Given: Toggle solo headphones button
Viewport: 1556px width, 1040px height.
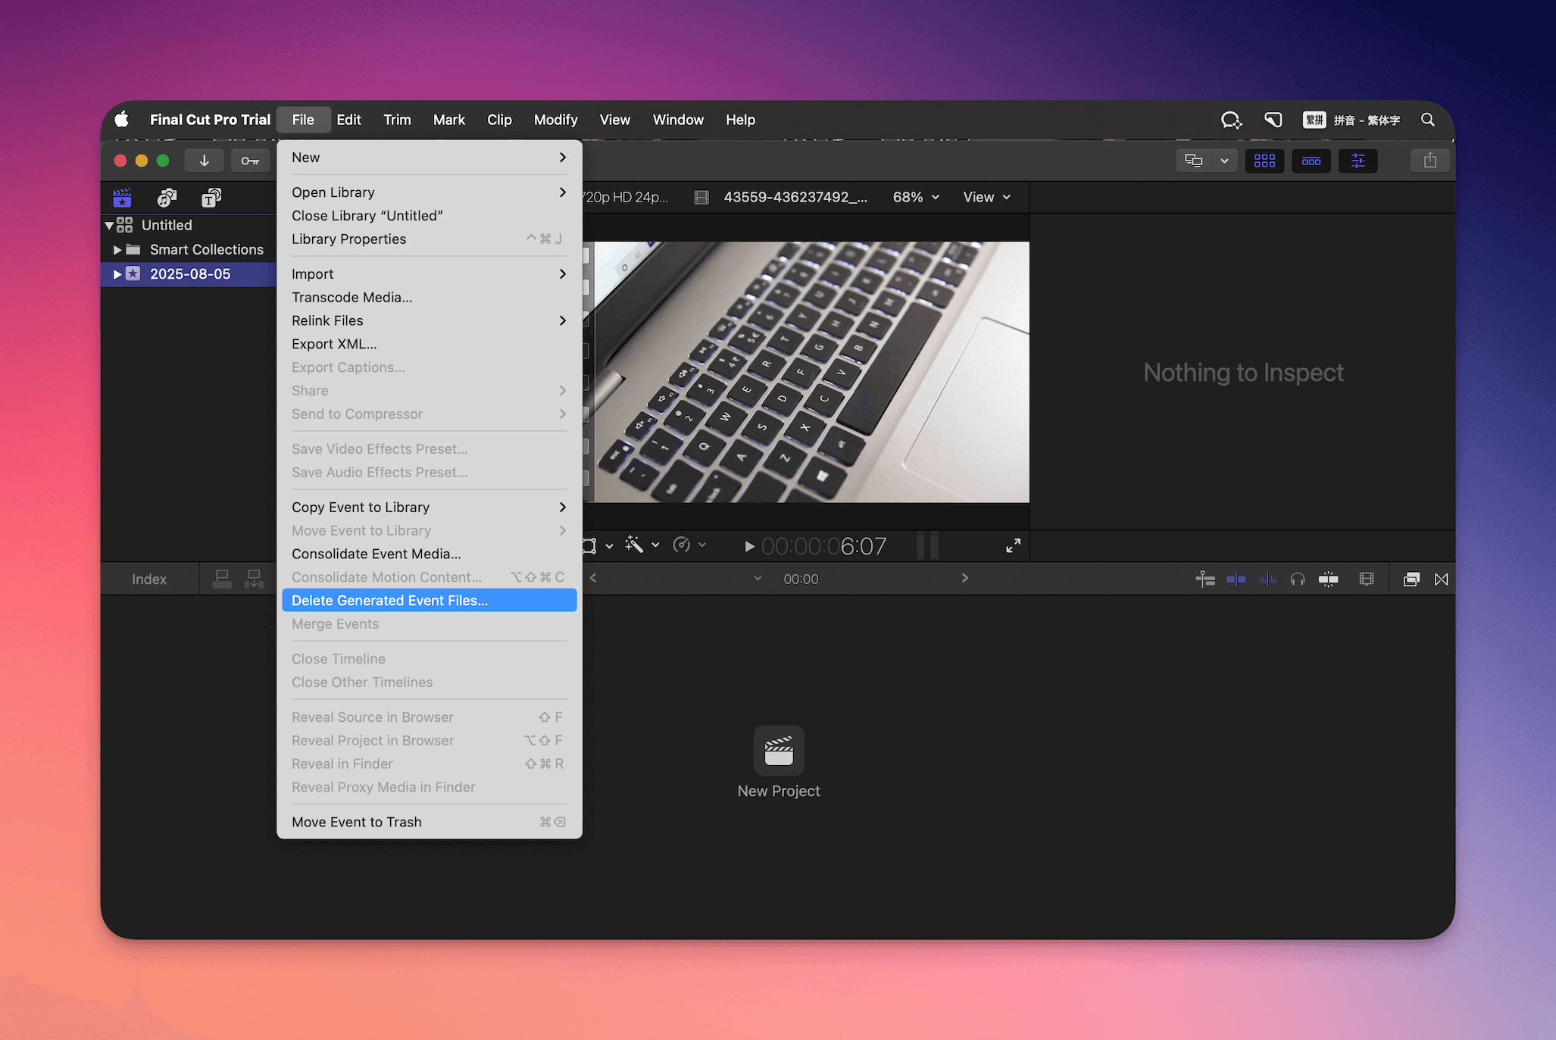Looking at the screenshot, I should [x=1297, y=579].
